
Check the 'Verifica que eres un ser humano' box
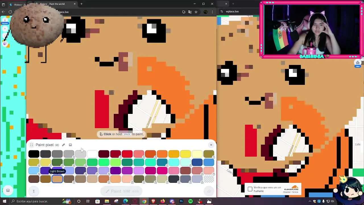coord(250,189)
